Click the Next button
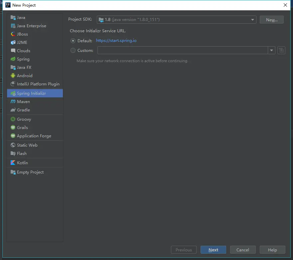Screen dimensions: 293x260 [x=213, y=250]
